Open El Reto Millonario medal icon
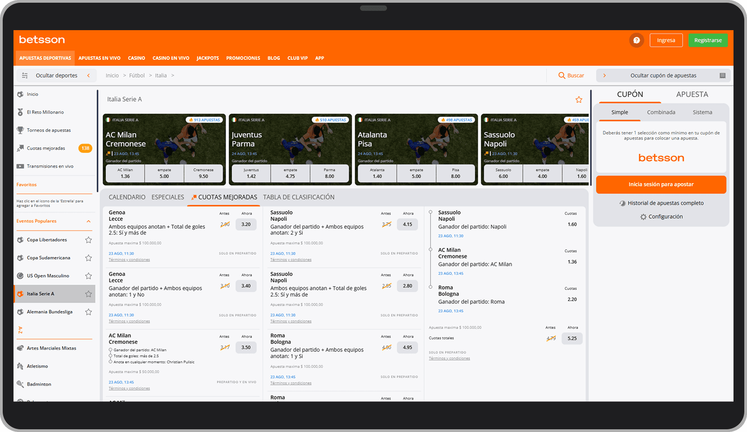747x432 pixels. point(20,112)
